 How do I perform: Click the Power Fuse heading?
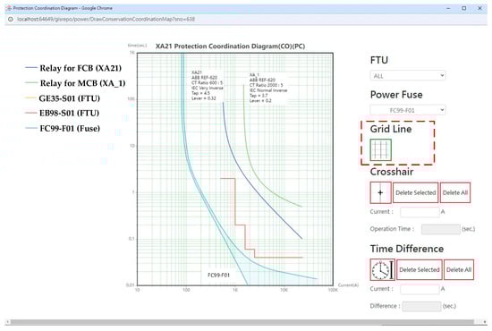click(396, 95)
